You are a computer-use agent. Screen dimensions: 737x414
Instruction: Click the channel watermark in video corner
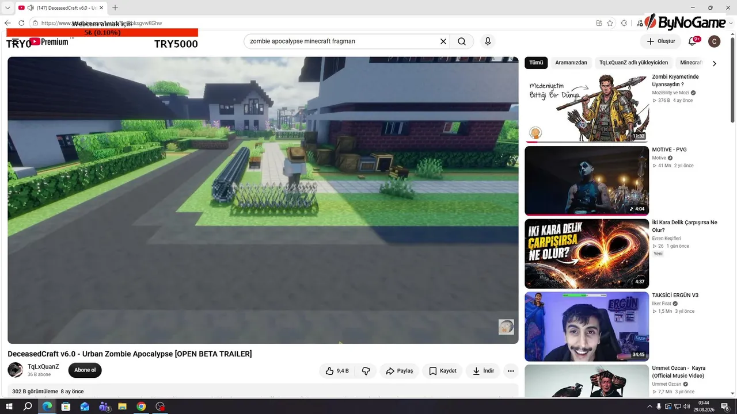point(506,327)
